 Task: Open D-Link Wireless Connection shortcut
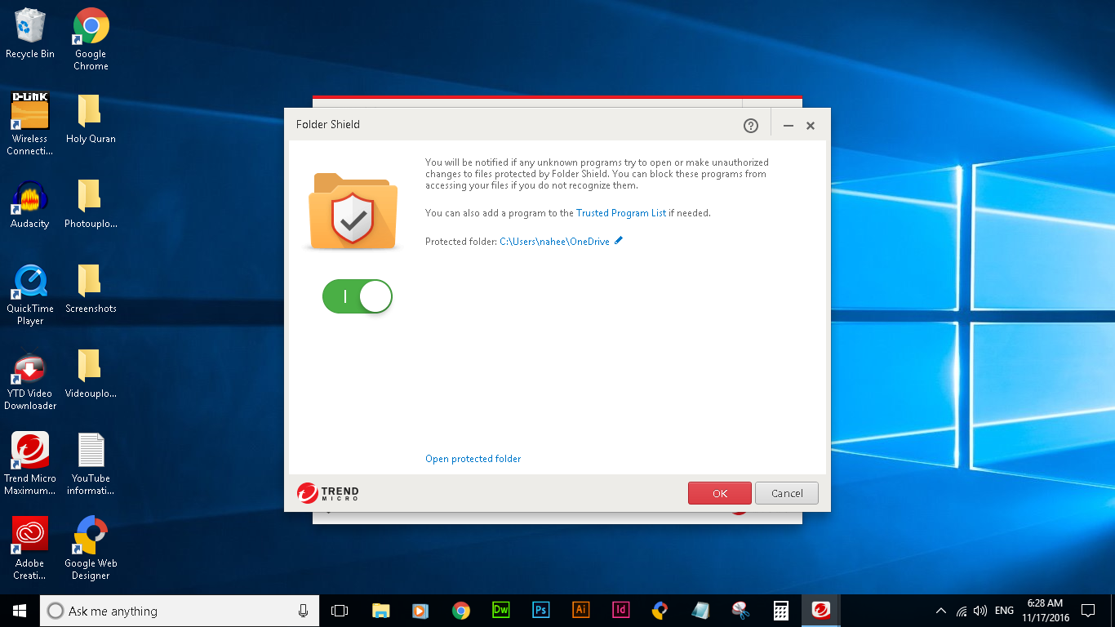coord(30,124)
